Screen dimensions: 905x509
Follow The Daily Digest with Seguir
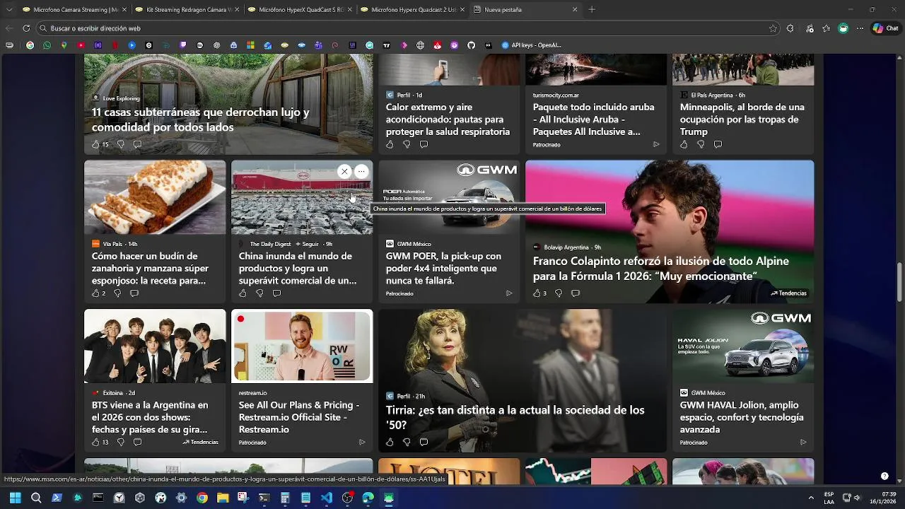tap(307, 244)
